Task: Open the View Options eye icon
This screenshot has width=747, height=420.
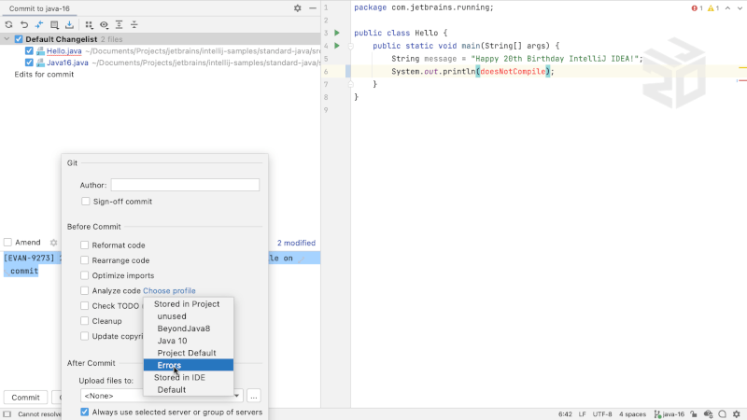Action: [104, 25]
